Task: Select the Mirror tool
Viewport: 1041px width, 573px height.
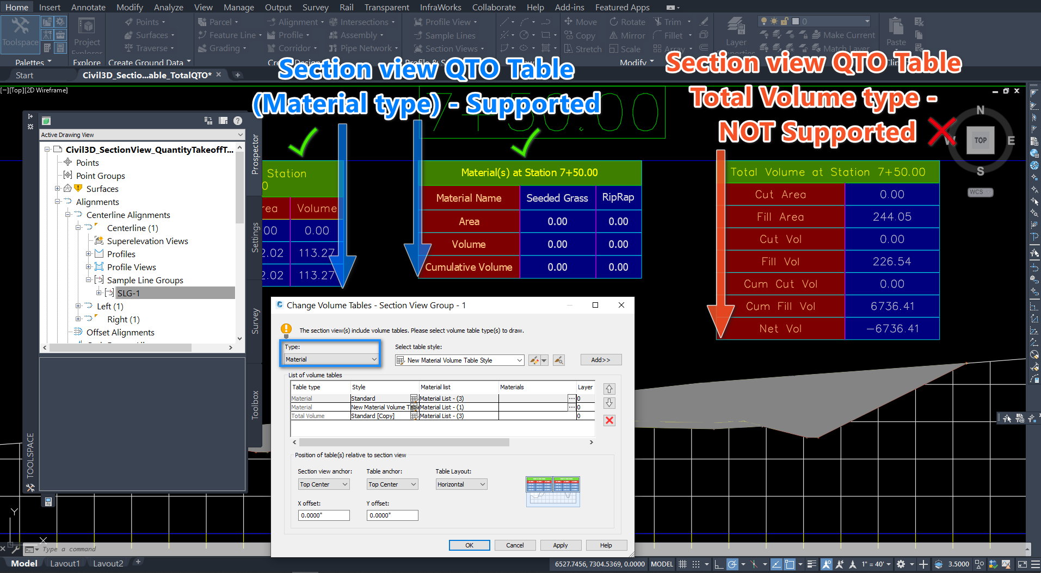Action: pos(627,35)
